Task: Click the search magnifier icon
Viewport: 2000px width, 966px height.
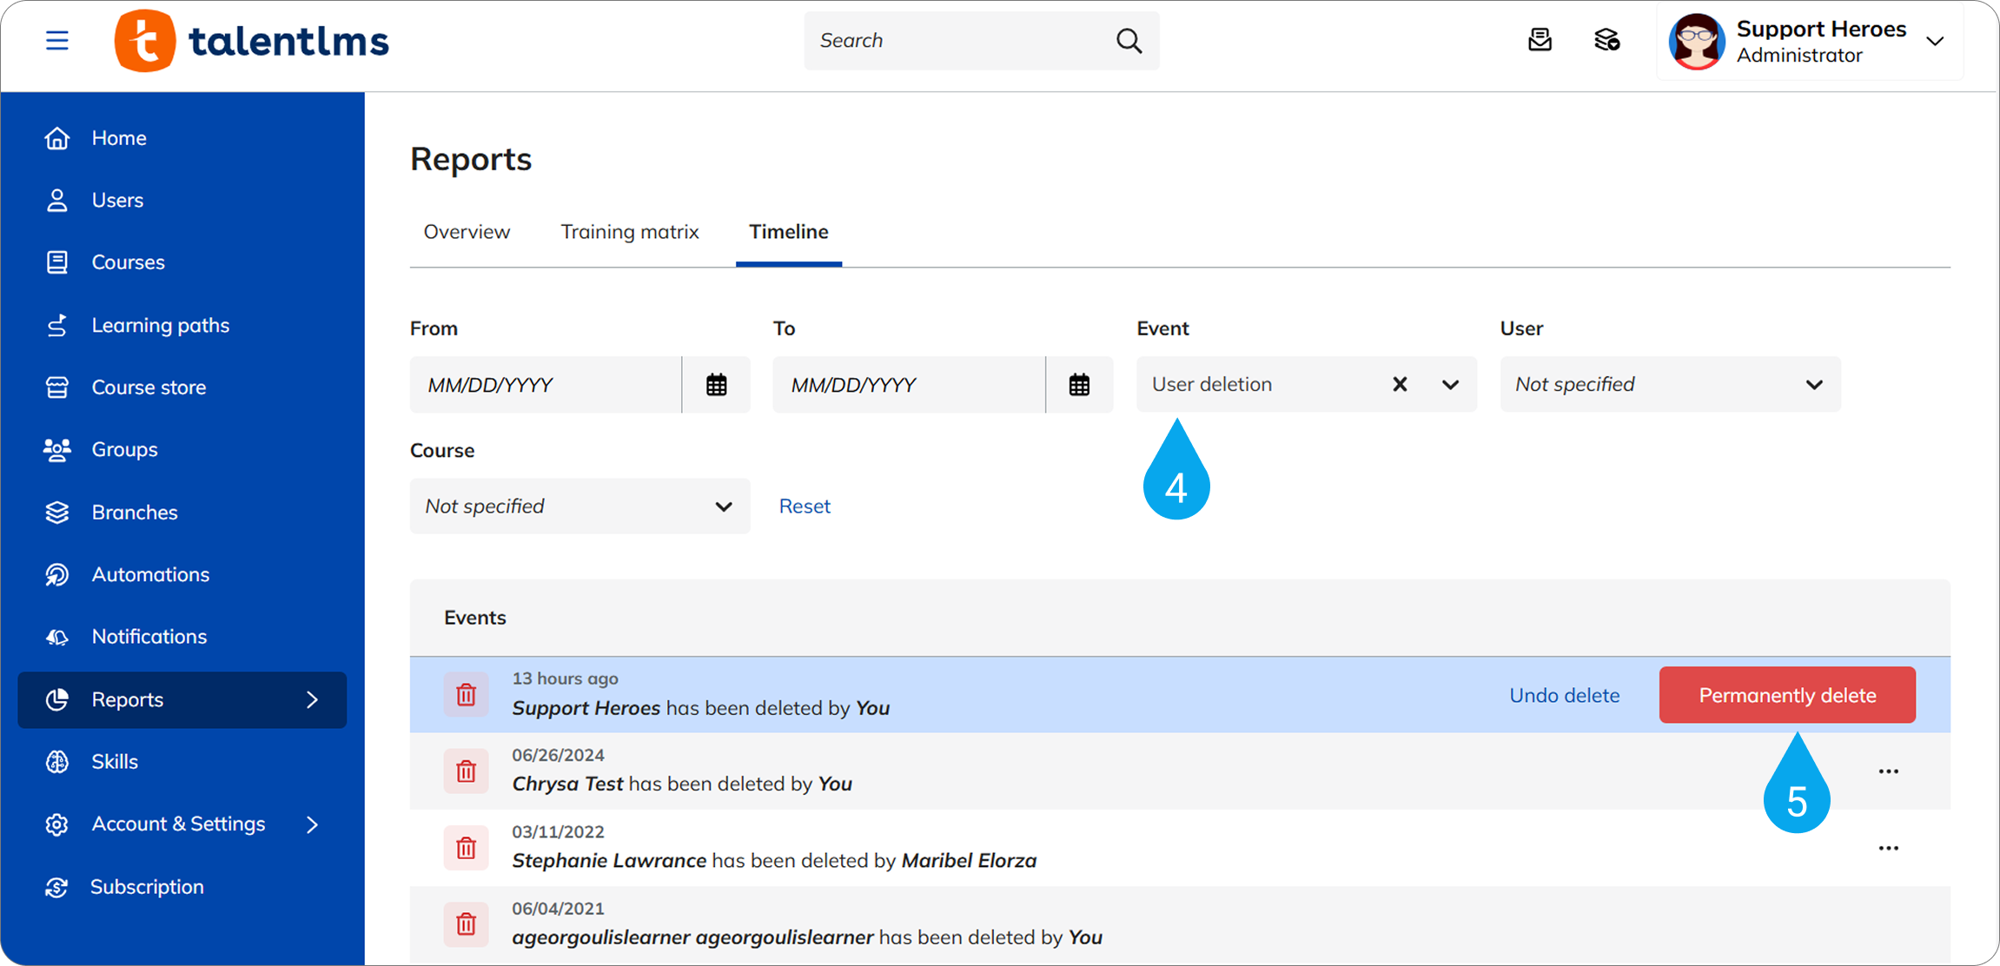Action: (1129, 41)
